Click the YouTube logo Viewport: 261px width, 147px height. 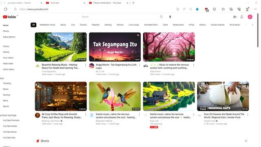click(x=9, y=17)
